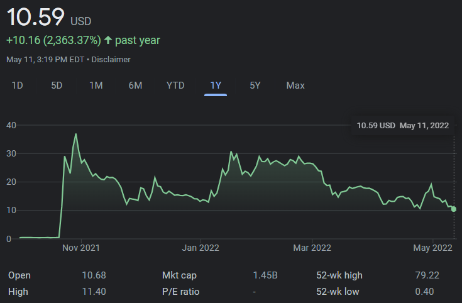Switch to the YTD tab
Image resolution: width=462 pixels, height=303 pixels.
(x=175, y=85)
